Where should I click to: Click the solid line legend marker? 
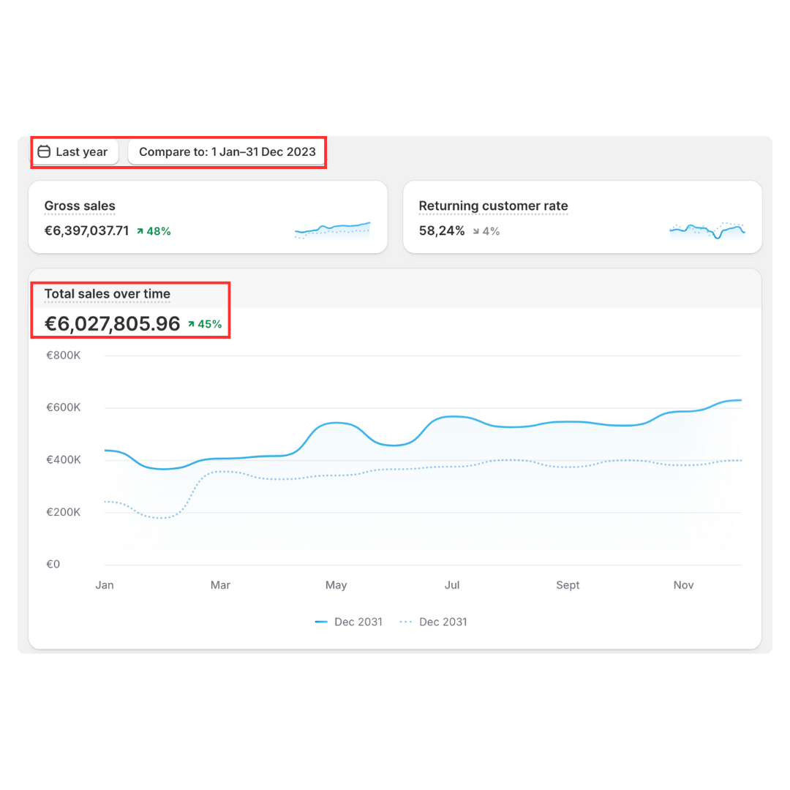point(321,622)
